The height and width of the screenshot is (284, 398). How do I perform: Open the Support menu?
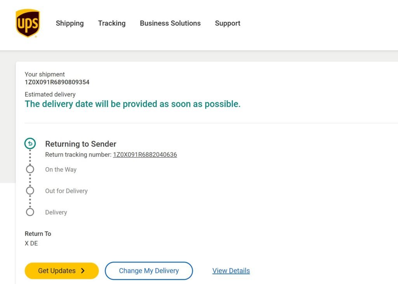pyautogui.click(x=227, y=23)
